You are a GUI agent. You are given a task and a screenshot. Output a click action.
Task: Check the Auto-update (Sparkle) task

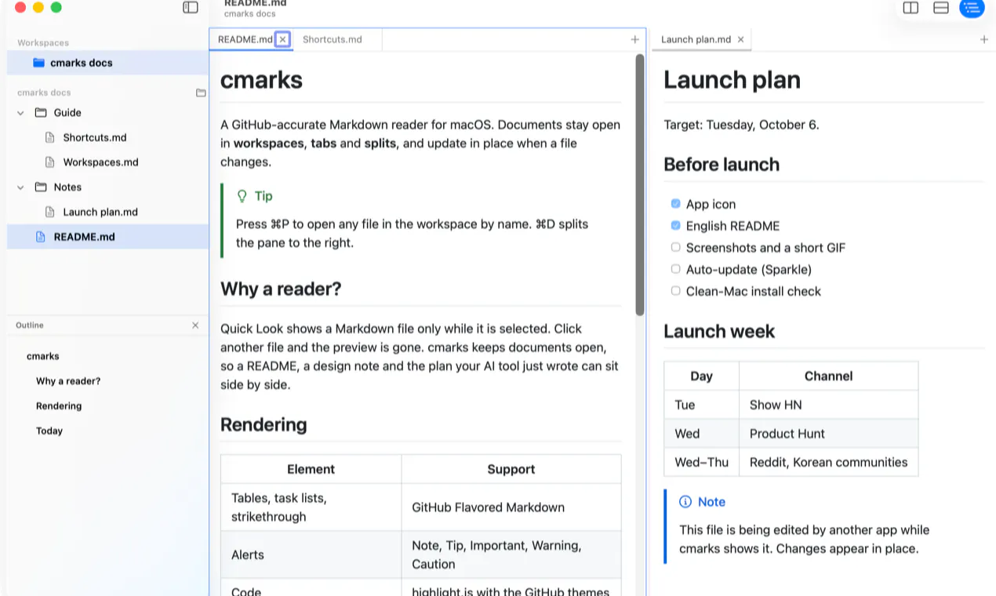(675, 269)
